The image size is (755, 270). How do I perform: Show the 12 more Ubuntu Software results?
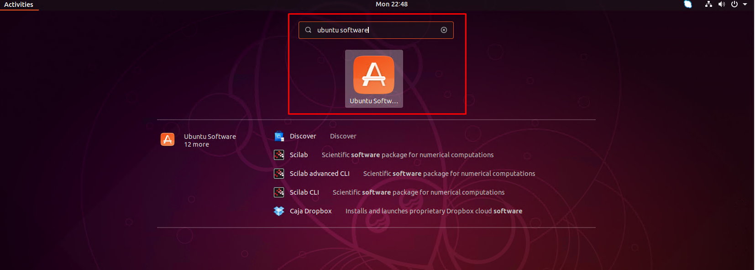pyautogui.click(x=197, y=144)
